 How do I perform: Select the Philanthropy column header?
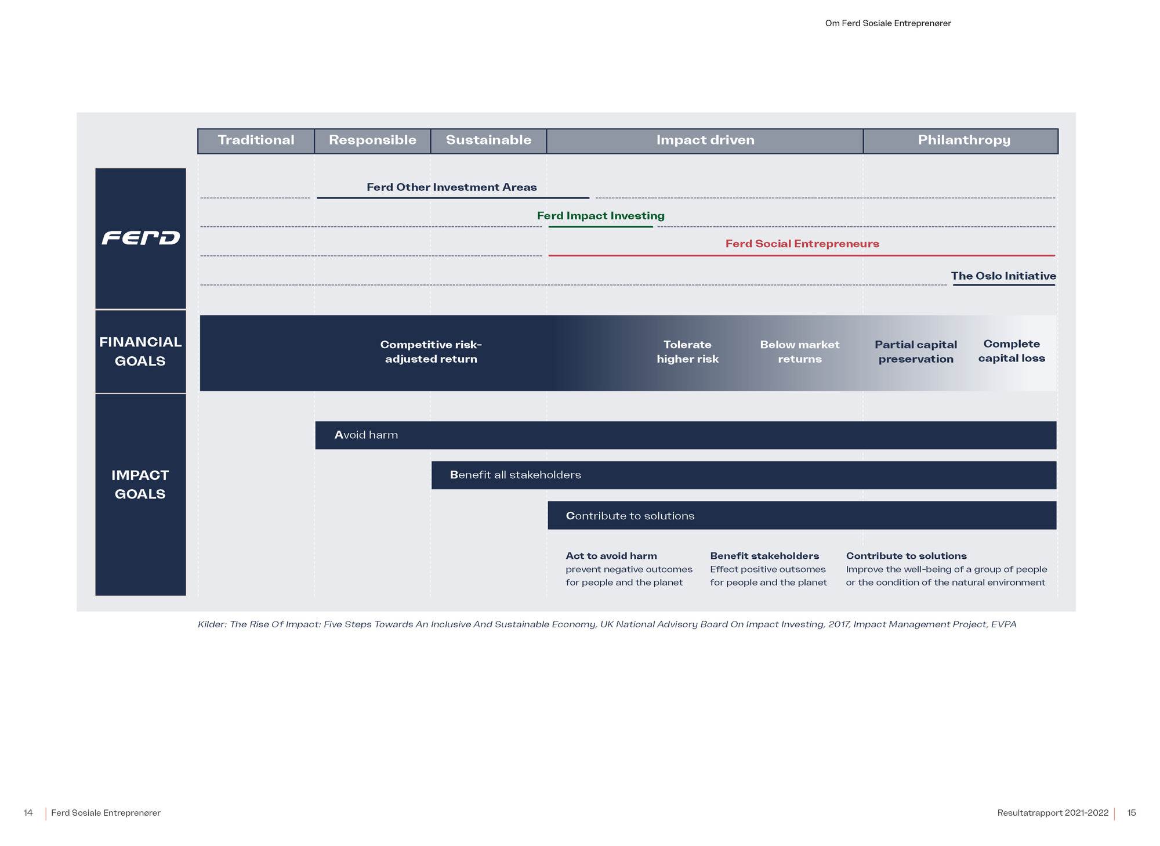960,141
